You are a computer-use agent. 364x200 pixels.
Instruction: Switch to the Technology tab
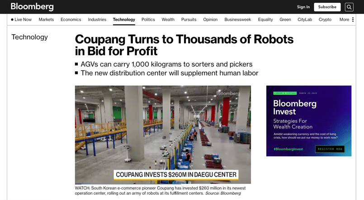[124, 19]
